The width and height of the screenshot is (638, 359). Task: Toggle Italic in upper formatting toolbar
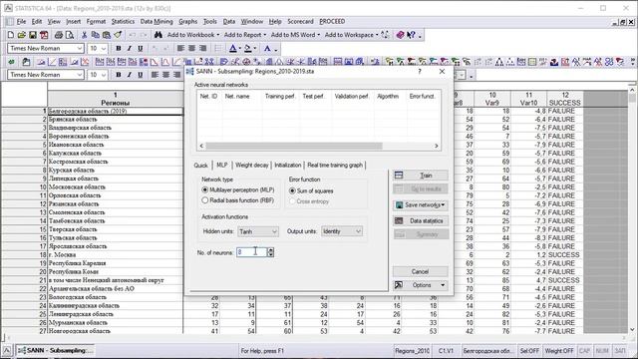(130, 49)
